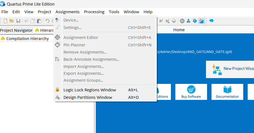Launch Platform Designer from the blue hierarchy icon
Screen dimensions: 254x133
tap(189, 21)
